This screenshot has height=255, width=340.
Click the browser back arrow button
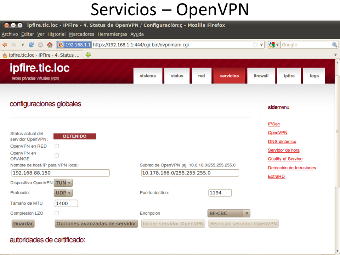coord(5,45)
